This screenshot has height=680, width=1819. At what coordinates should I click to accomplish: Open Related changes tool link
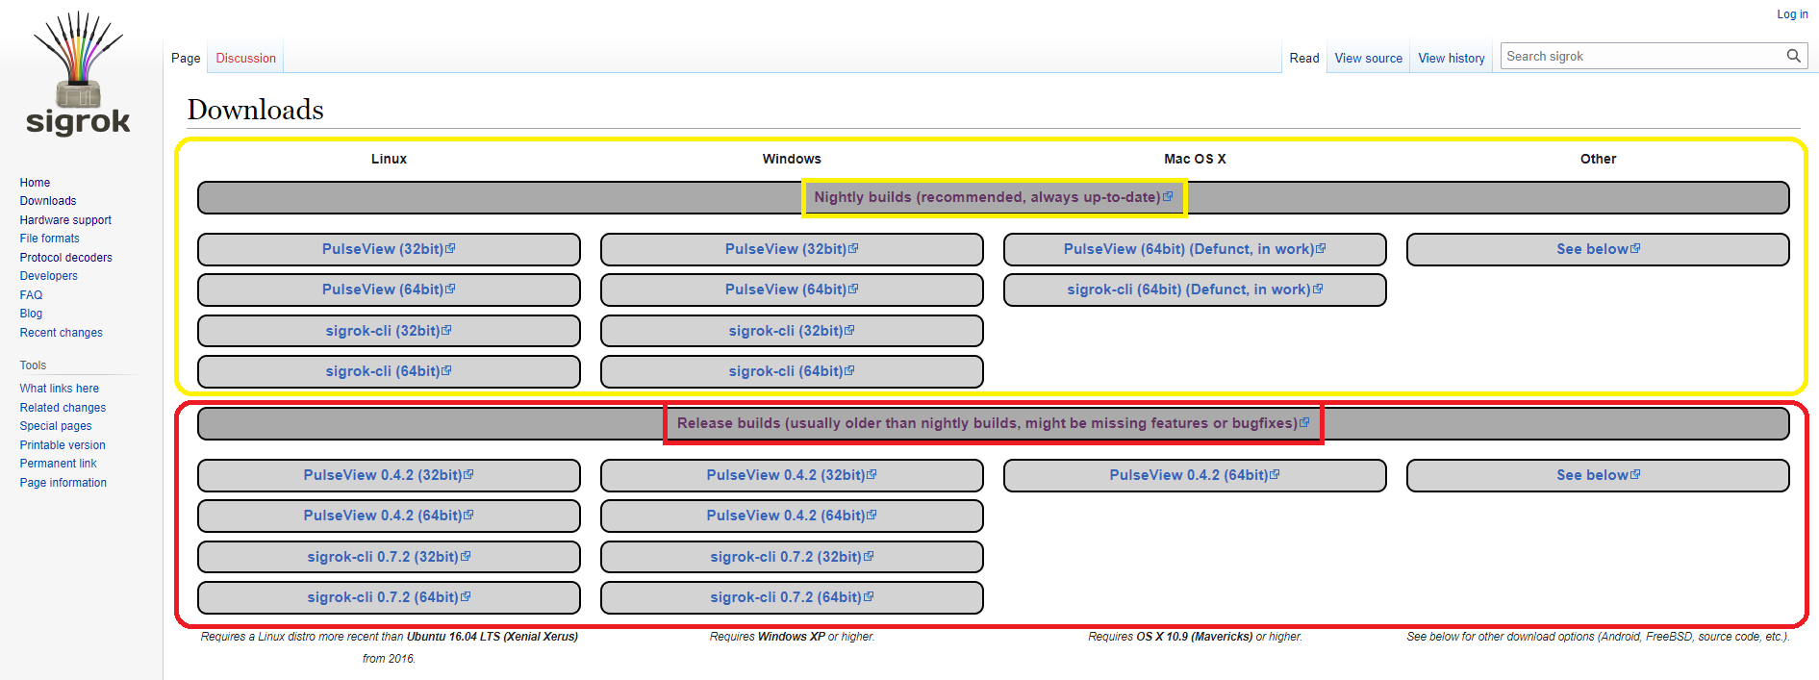[63, 408]
